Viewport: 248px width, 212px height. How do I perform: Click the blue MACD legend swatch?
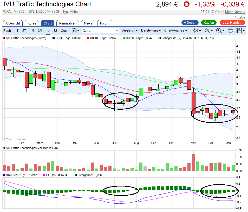click(4, 175)
